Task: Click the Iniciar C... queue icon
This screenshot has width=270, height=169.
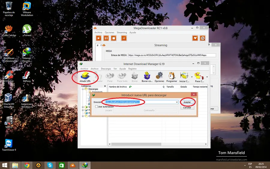Action: point(184,77)
